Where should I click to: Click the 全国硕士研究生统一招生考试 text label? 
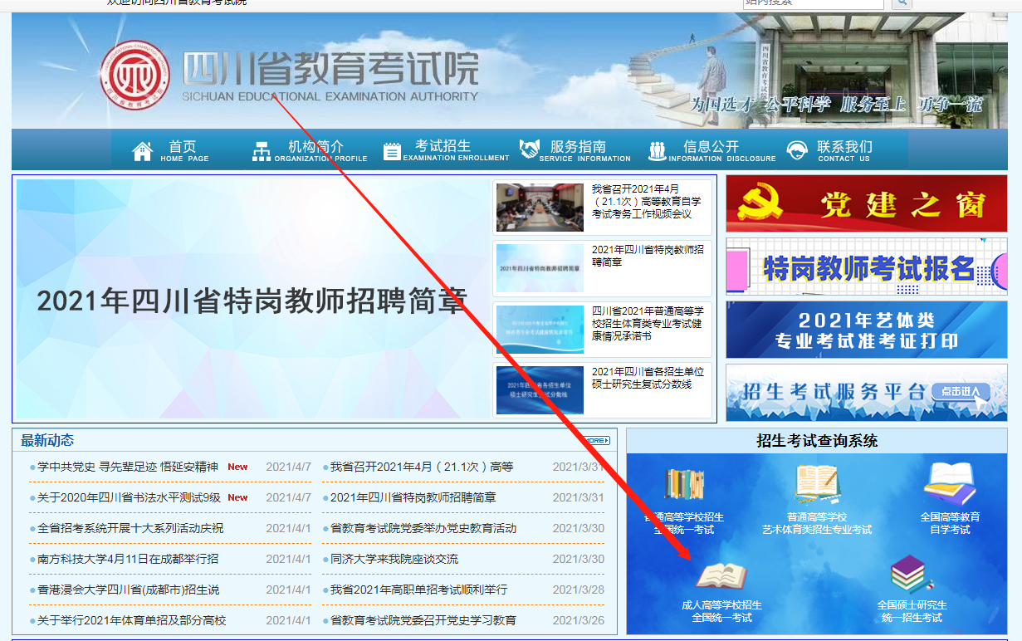(912, 612)
